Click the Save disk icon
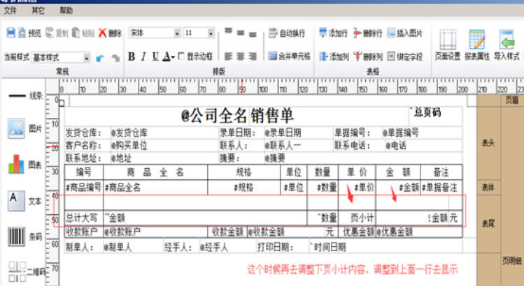524x286 pixels. [x=10, y=33]
